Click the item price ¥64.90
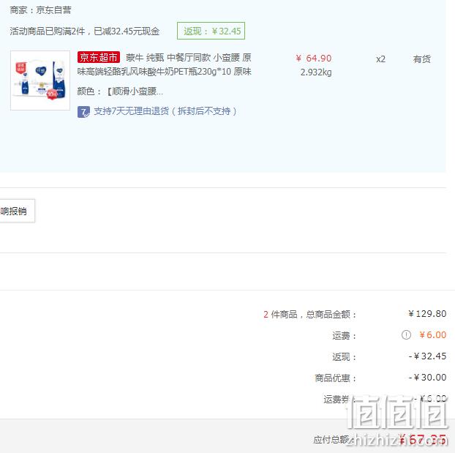 314,59
